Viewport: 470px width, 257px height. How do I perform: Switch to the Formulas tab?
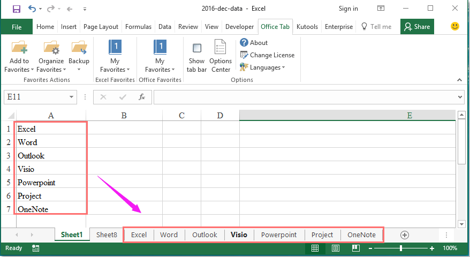tap(138, 27)
